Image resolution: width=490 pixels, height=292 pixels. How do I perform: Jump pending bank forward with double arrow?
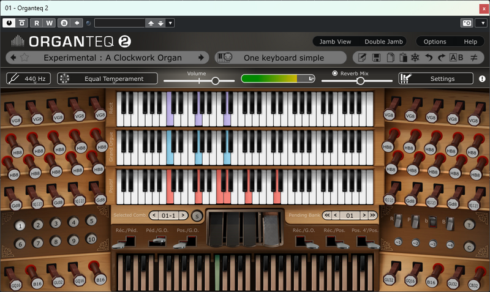tap(372, 215)
